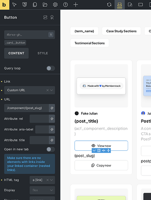
Task: Click the Fake Julian avatar image
Action: click(77, 113)
